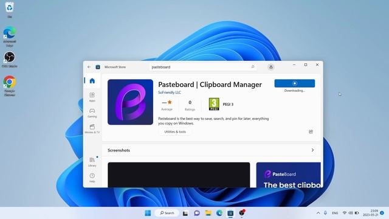
Task: Select Google Chrome desktop shortcut
Action: coord(10,86)
